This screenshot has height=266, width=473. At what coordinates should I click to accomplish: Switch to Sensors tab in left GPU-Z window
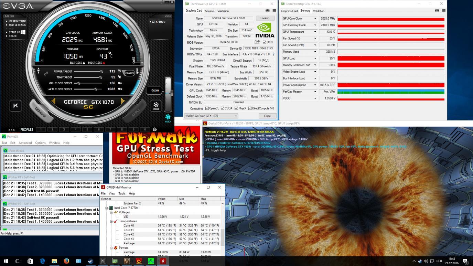(210, 11)
